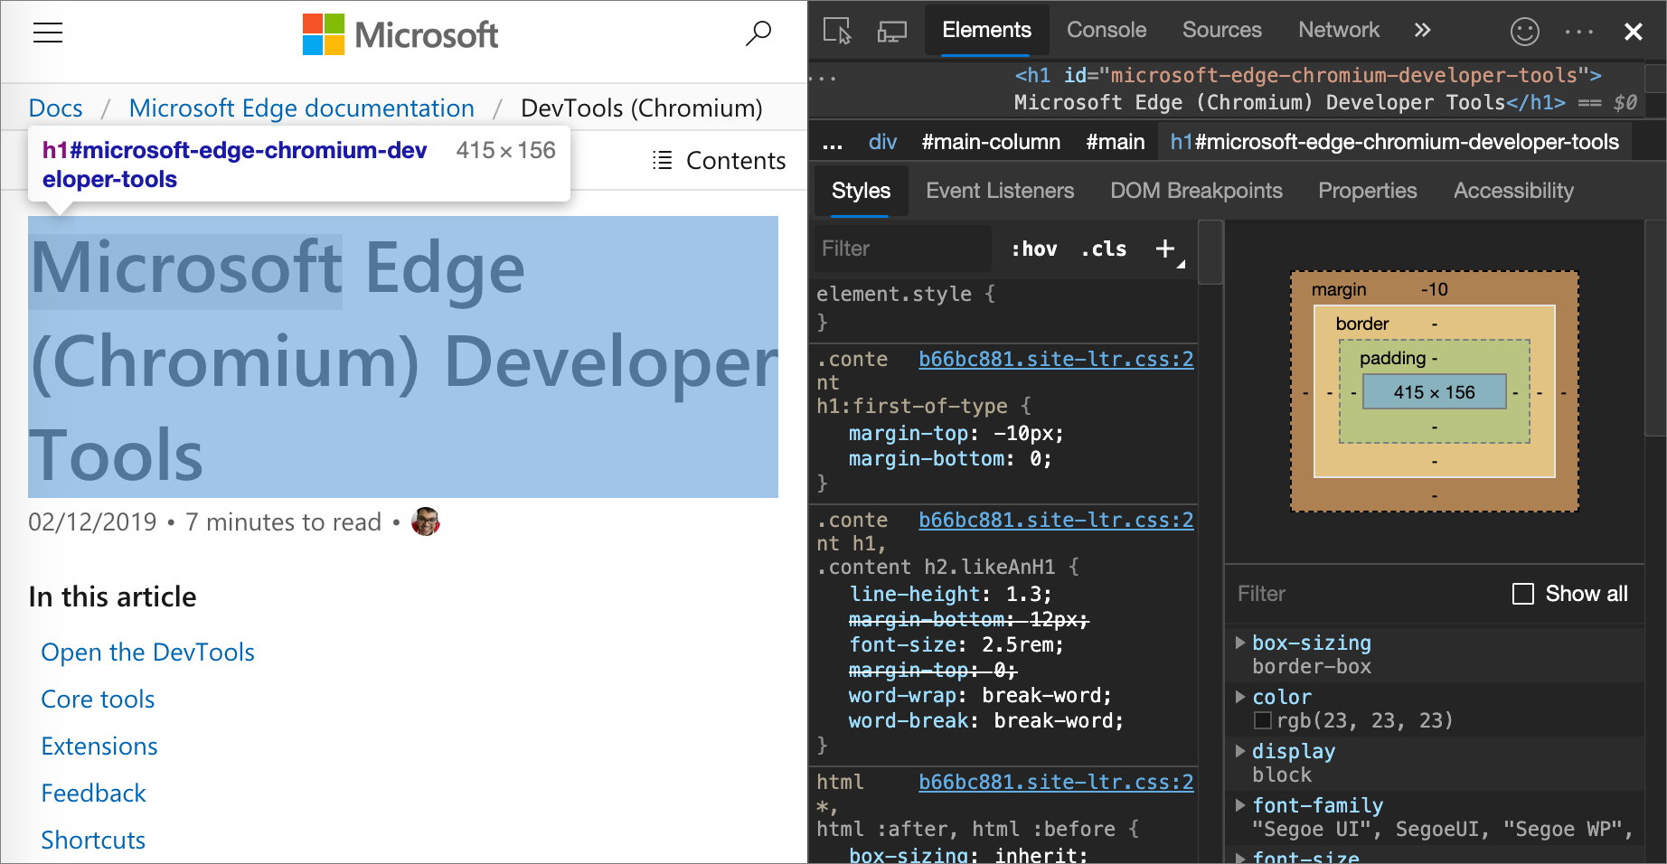Open the hamburger navigation menu
1667x864 pixels.
(48, 33)
